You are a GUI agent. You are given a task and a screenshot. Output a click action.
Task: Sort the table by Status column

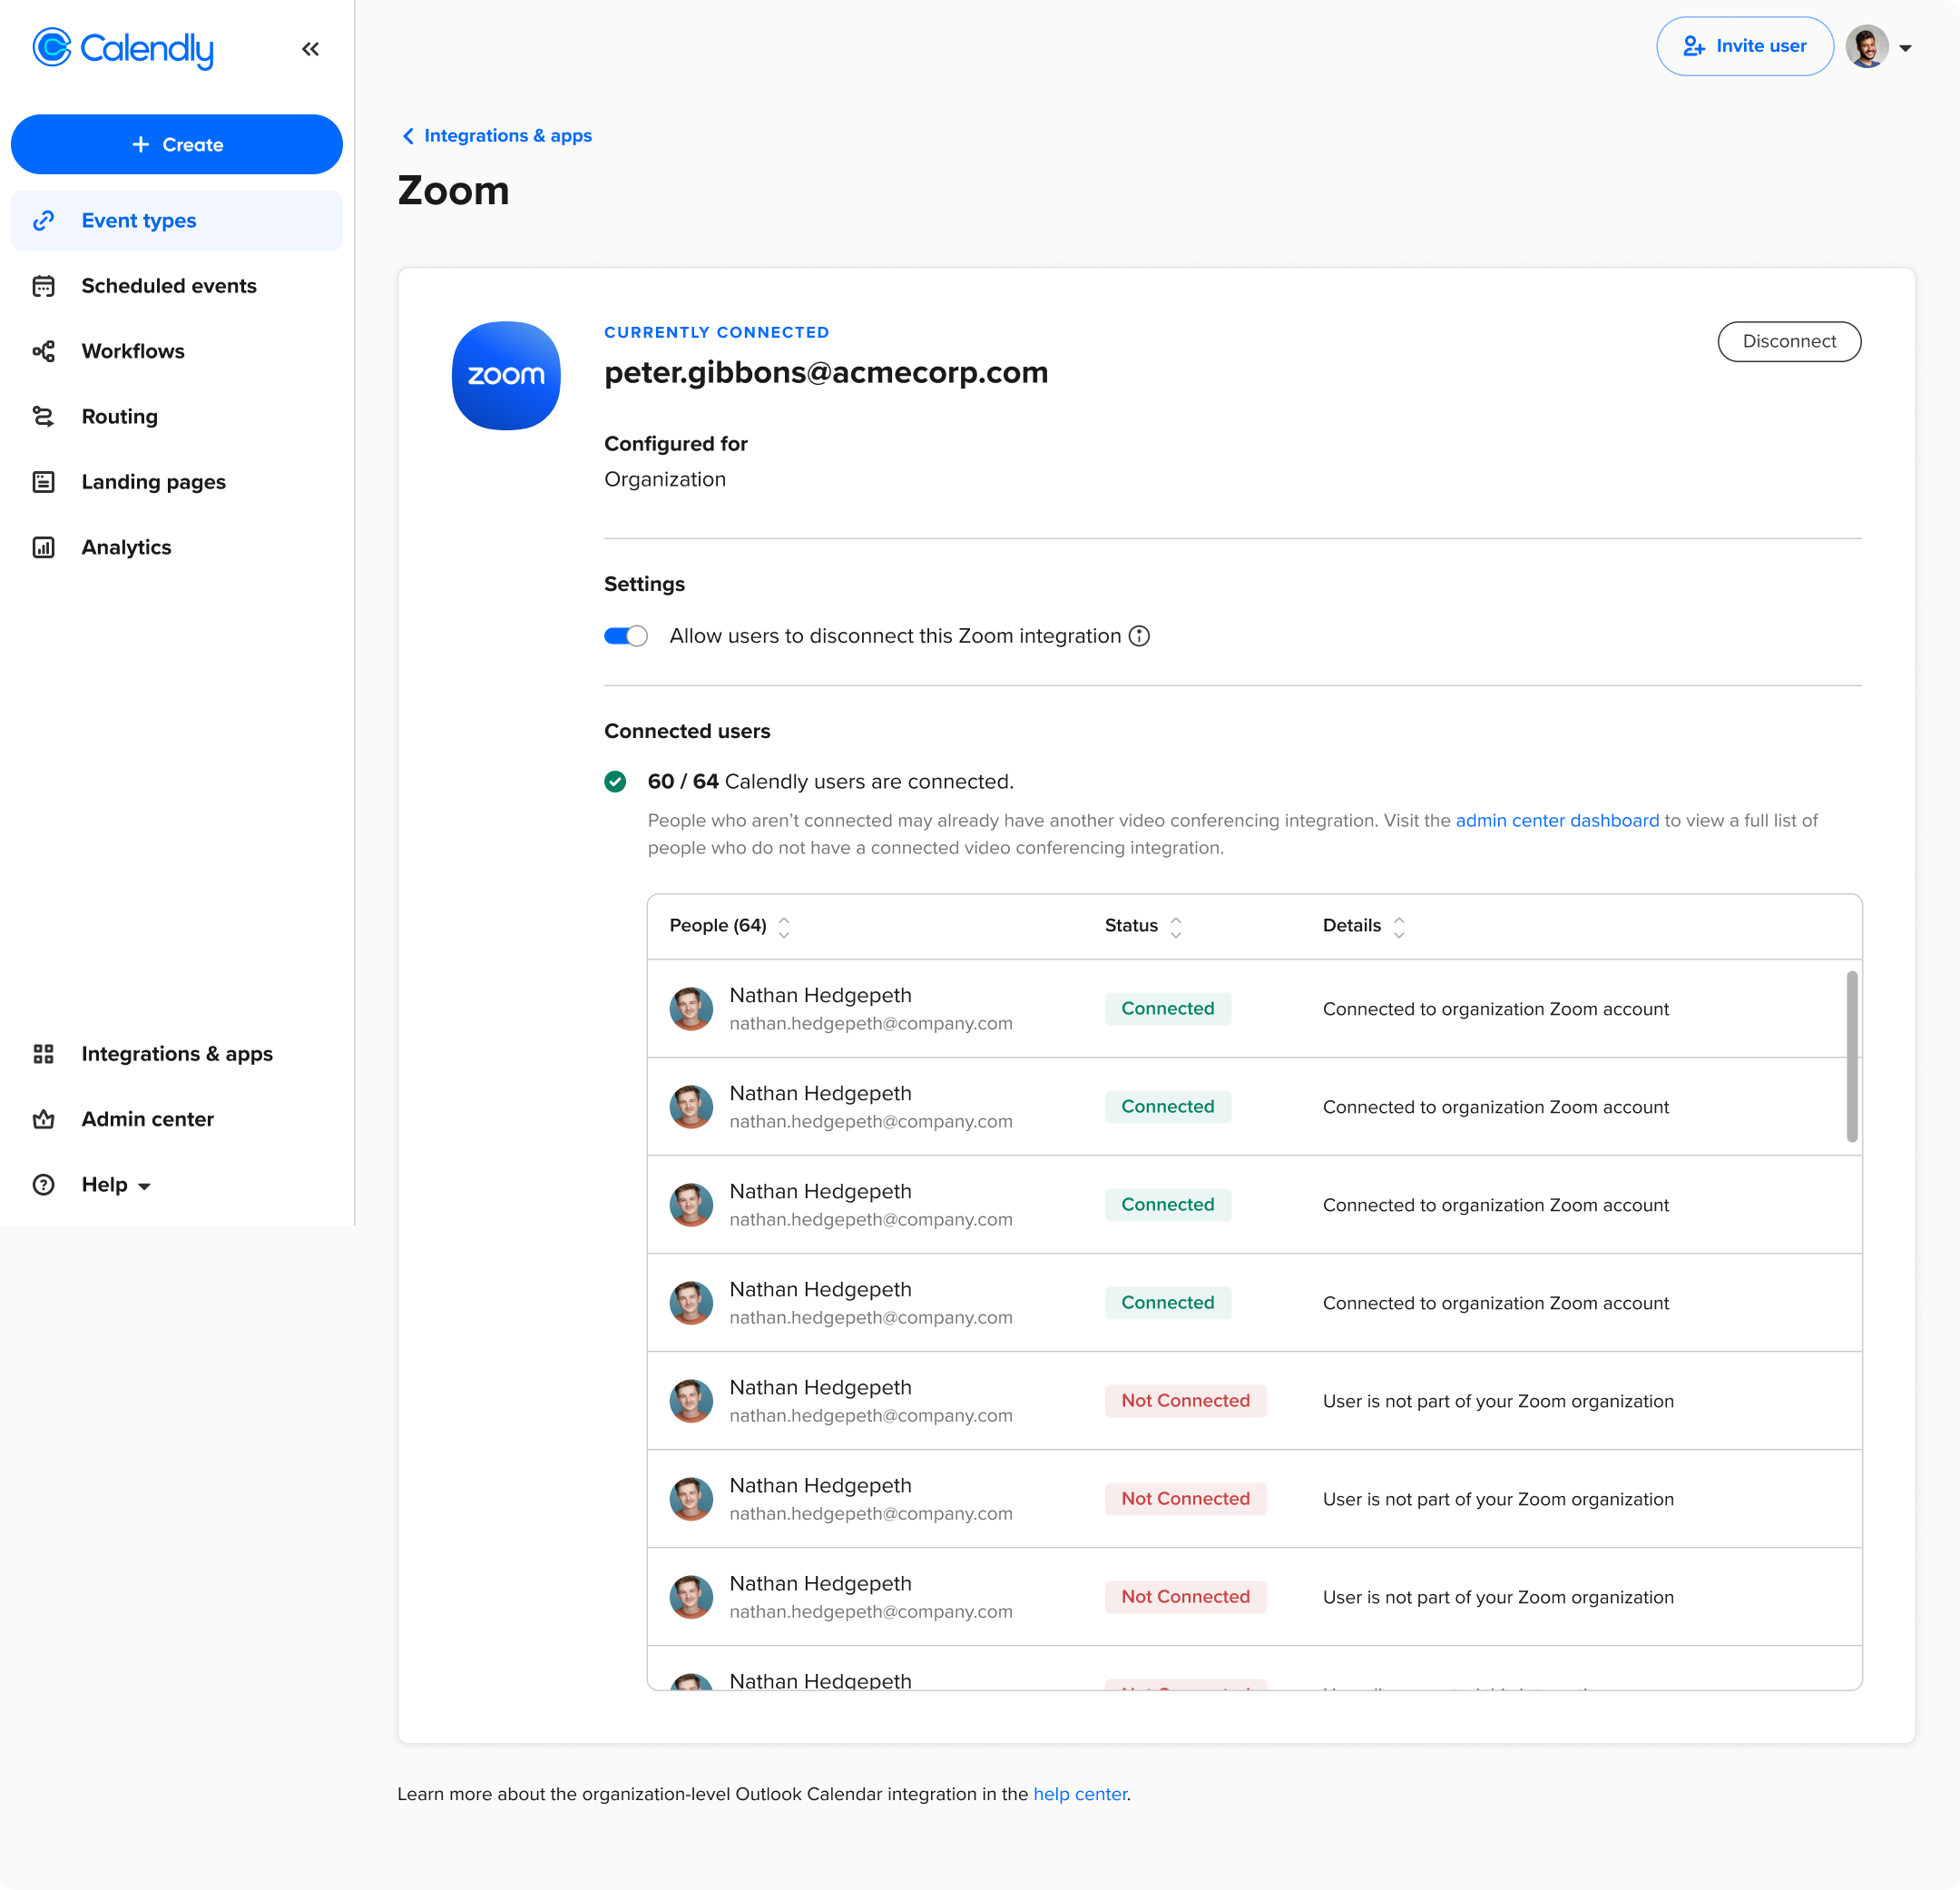point(1176,927)
